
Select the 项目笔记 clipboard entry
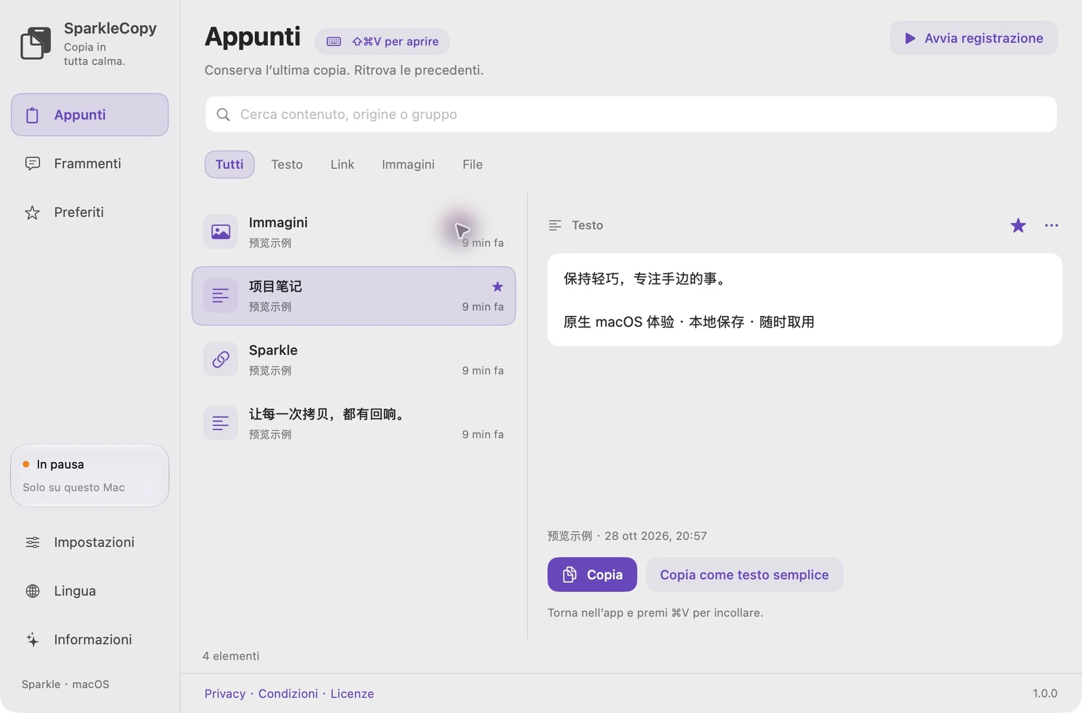(354, 296)
